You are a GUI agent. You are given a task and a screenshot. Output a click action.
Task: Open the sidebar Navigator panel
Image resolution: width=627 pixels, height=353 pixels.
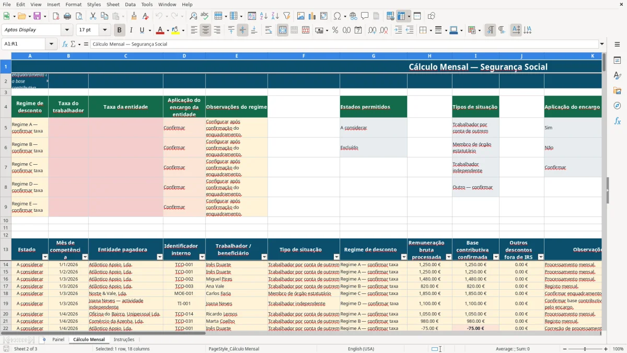click(617, 106)
